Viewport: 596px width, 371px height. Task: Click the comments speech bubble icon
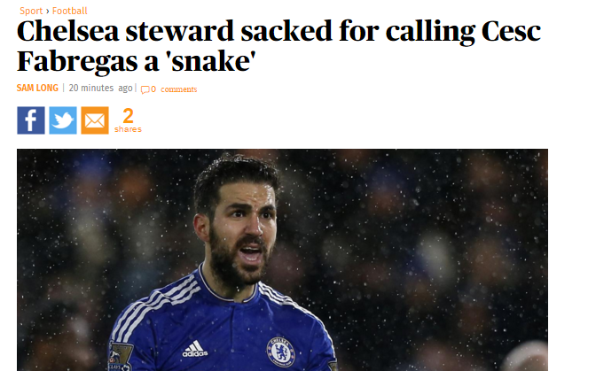coord(145,90)
